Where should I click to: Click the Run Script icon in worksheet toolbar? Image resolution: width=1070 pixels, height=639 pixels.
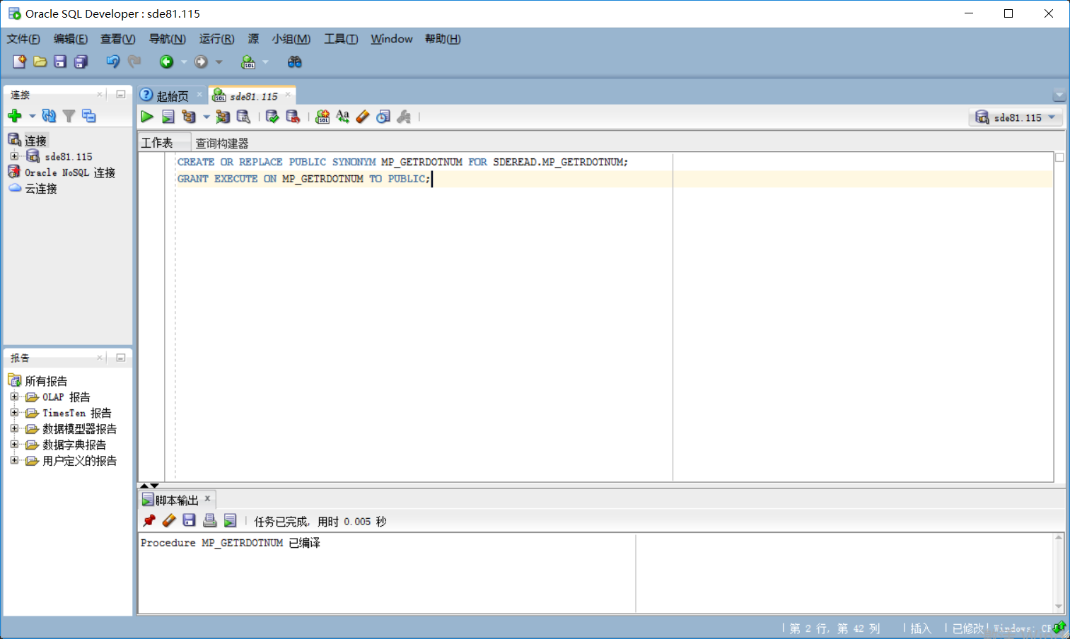coord(168,117)
